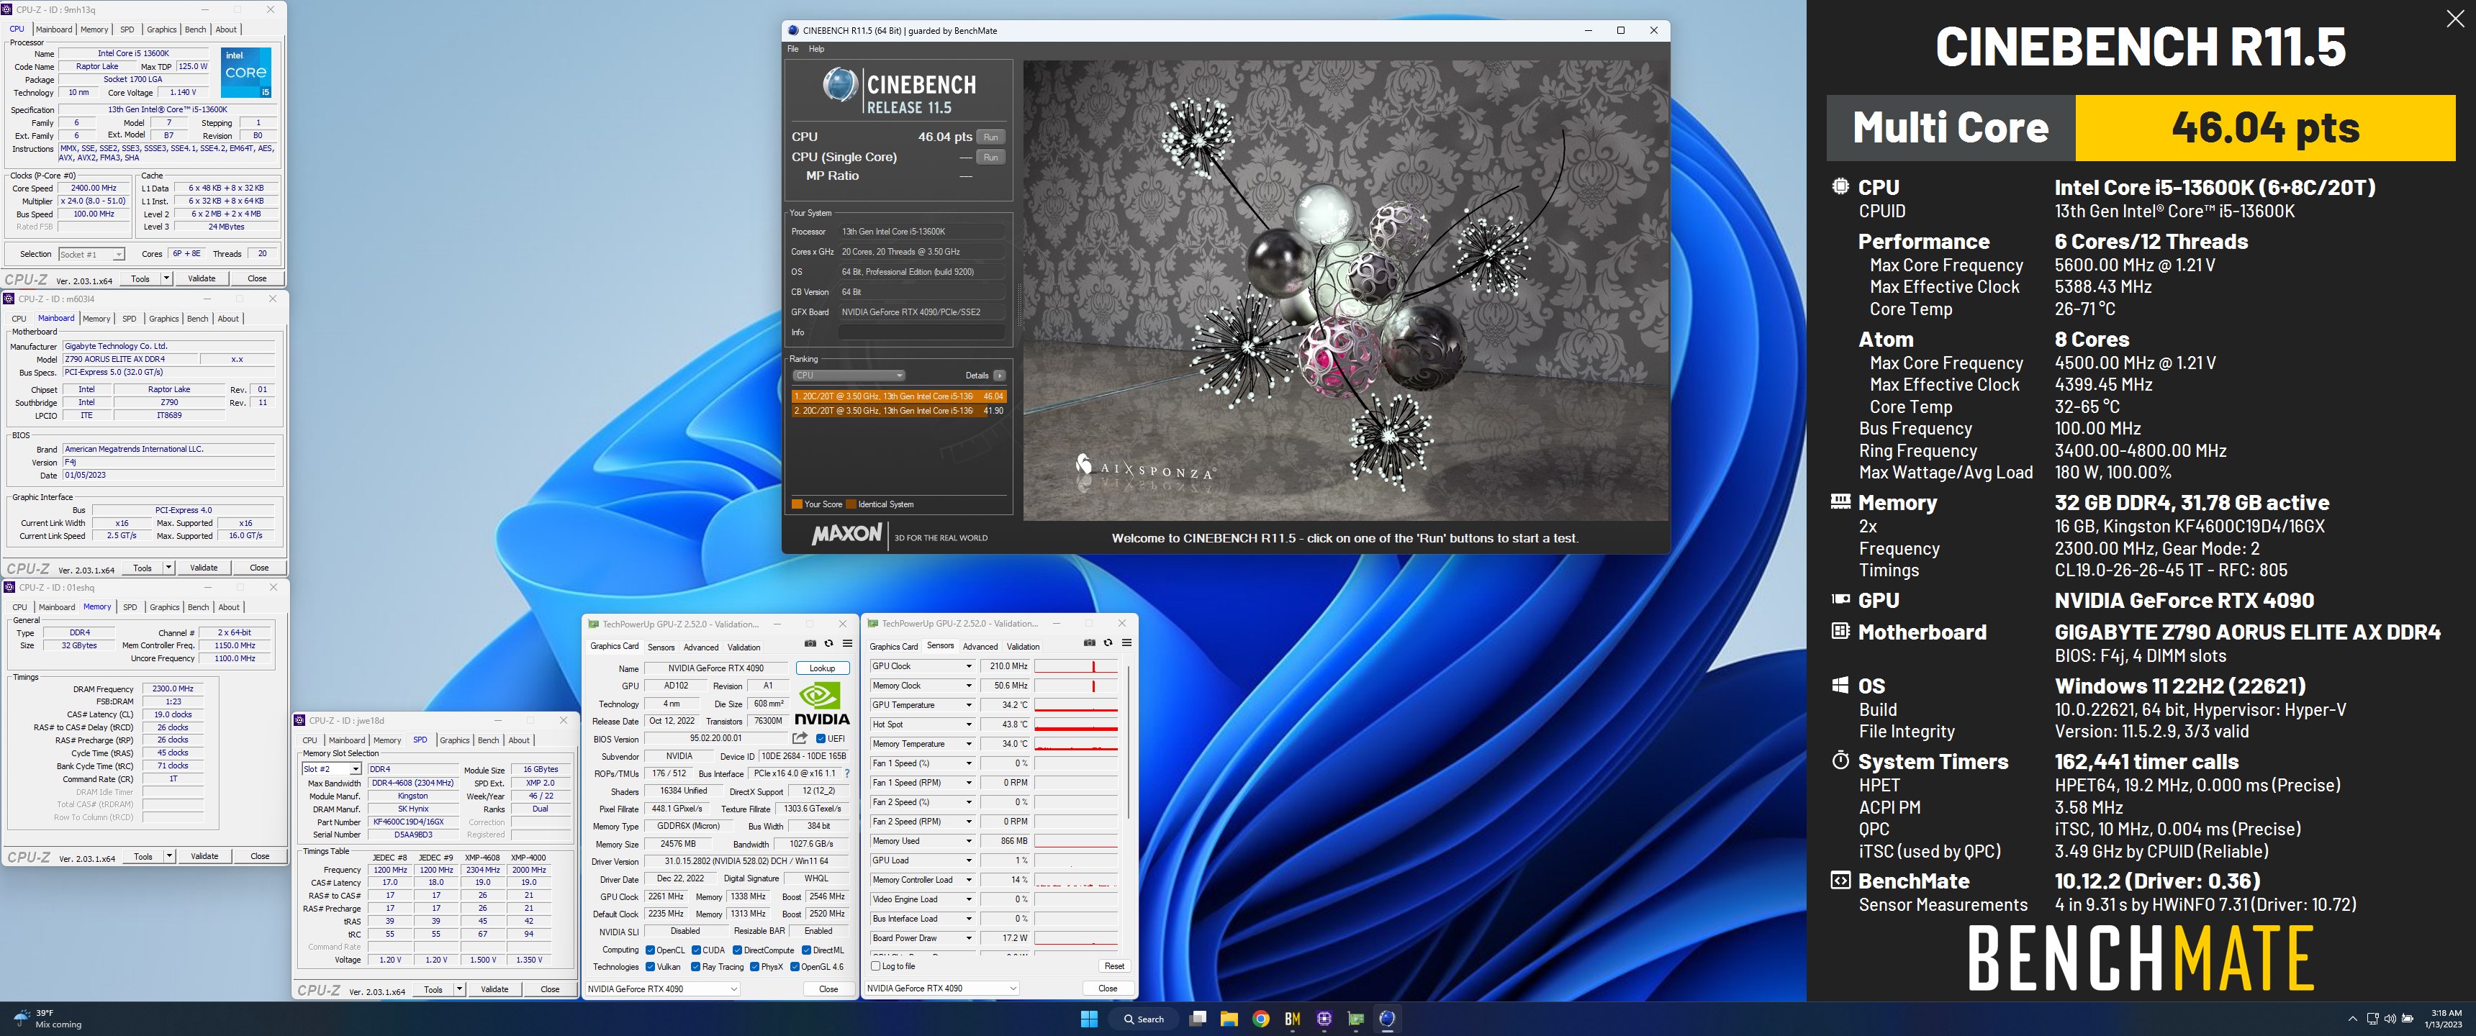Click the Details arrow in Cinebench Ranking
The height and width of the screenshot is (1036, 2476).
point(1000,376)
